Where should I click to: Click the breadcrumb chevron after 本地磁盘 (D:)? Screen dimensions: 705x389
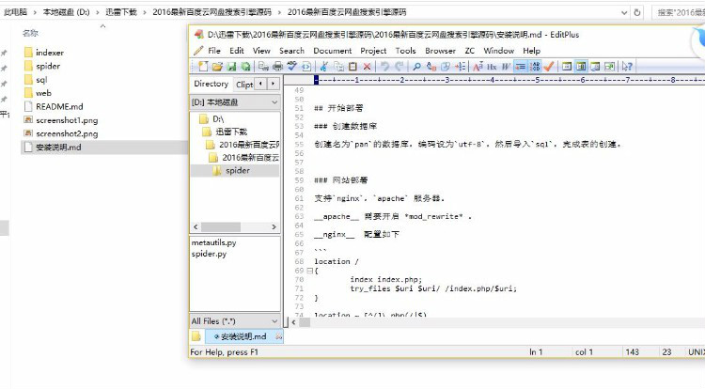(x=98, y=12)
